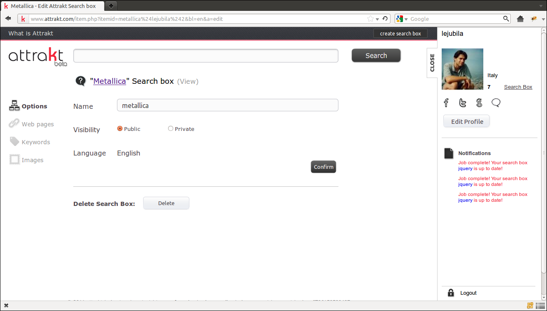Screen dimensions: 547x311
Task: Go to the browser home page
Action: coord(520,19)
